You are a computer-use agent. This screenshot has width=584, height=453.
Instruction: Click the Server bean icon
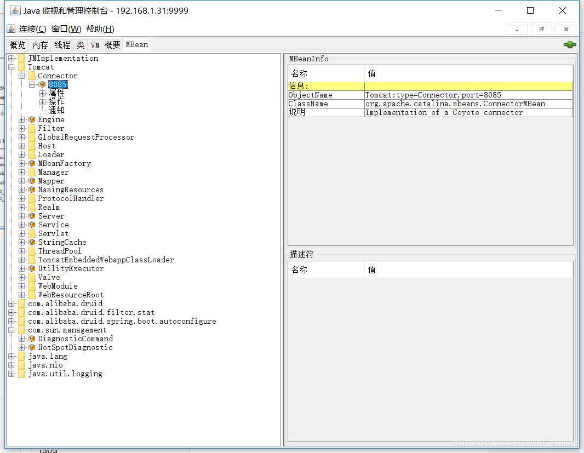click(x=32, y=216)
